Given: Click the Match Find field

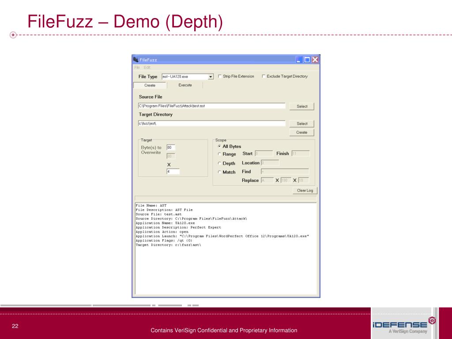Looking at the screenshot, I should pyautogui.click(x=285, y=172).
